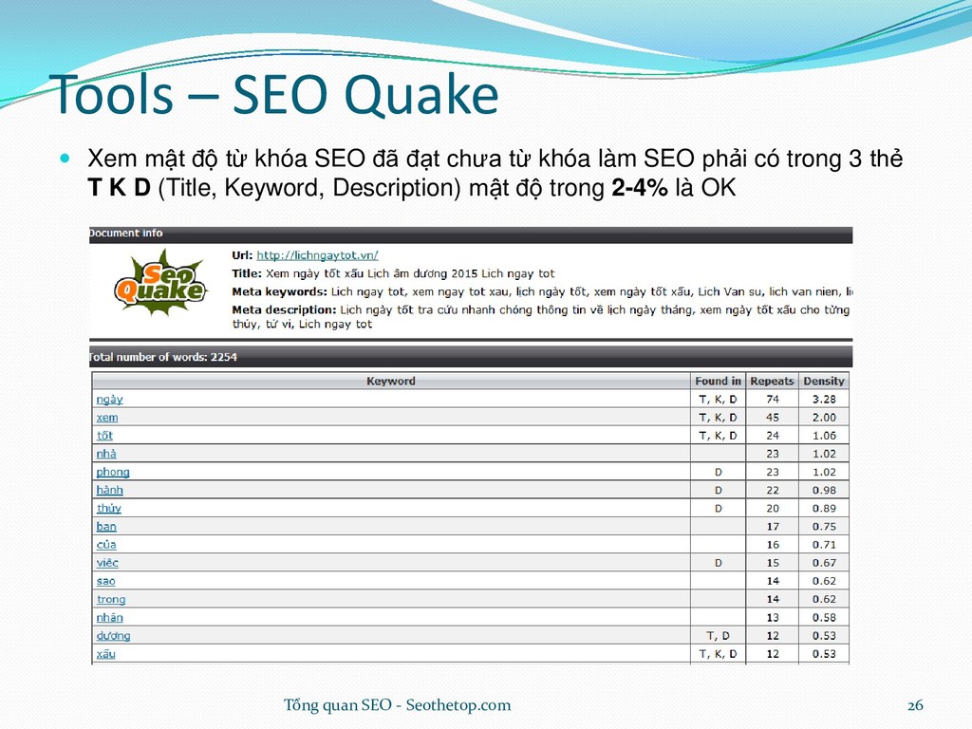This screenshot has width=972, height=729.
Task: Open keyword link 'trong'
Action: pyautogui.click(x=111, y=599)
